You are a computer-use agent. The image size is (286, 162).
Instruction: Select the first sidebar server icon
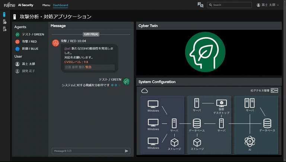tap(4, 14)
